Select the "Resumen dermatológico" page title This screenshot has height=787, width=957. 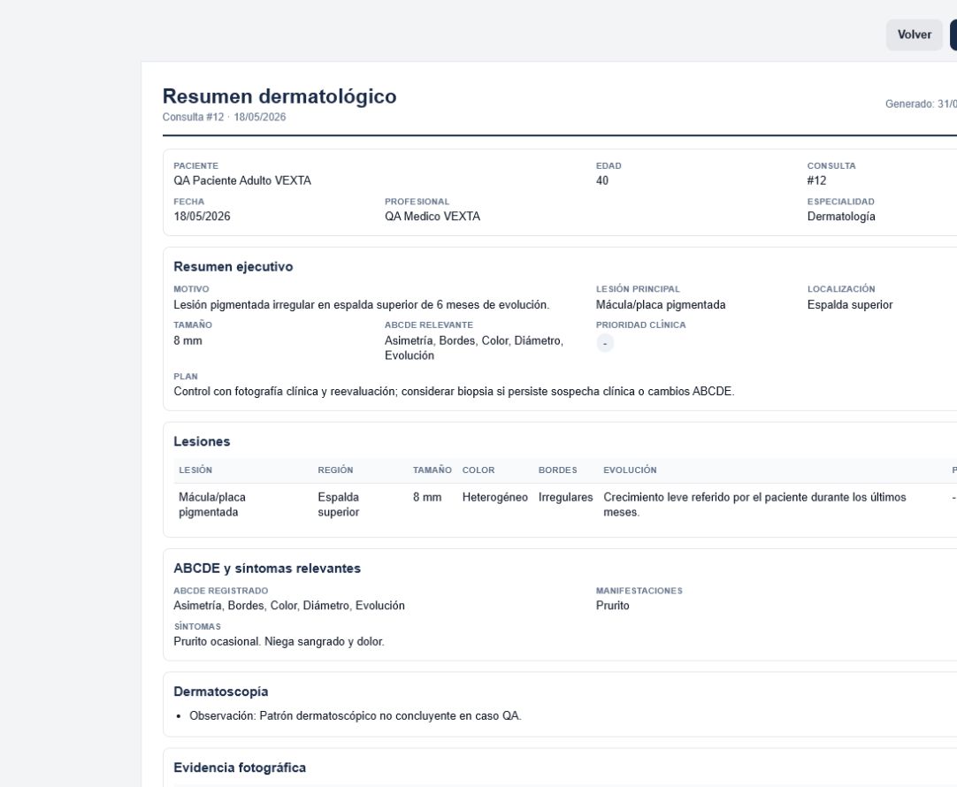279,96
